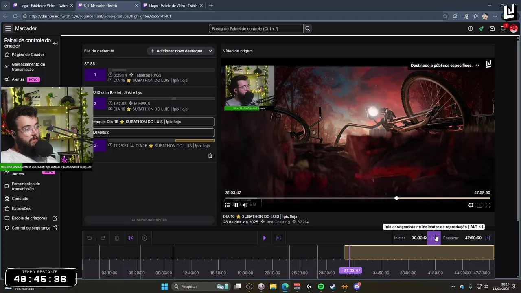Open 'Página do Criador' in sidebar
Image resolution: width=521 pixels, height=293 pixels.
coord(28,55)
